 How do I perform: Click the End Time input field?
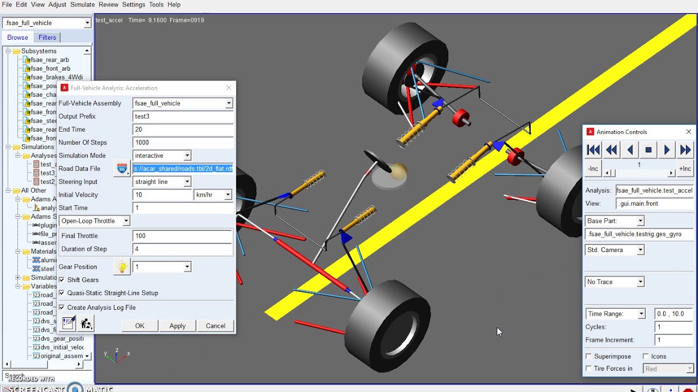183,130
